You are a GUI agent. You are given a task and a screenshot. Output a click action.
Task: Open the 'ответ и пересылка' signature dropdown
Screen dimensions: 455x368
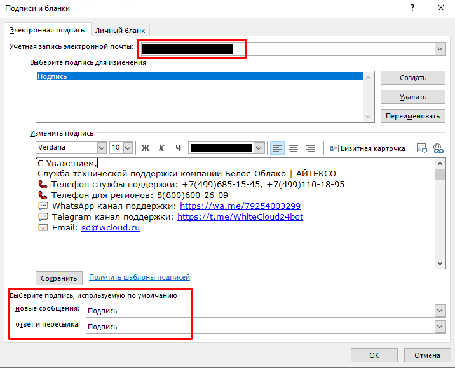point(439,326)
